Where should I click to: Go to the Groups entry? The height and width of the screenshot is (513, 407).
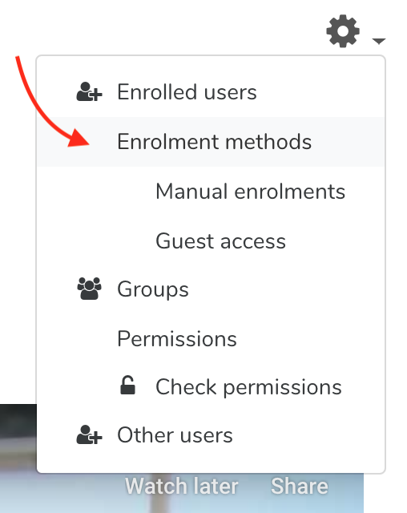point(153,289)
